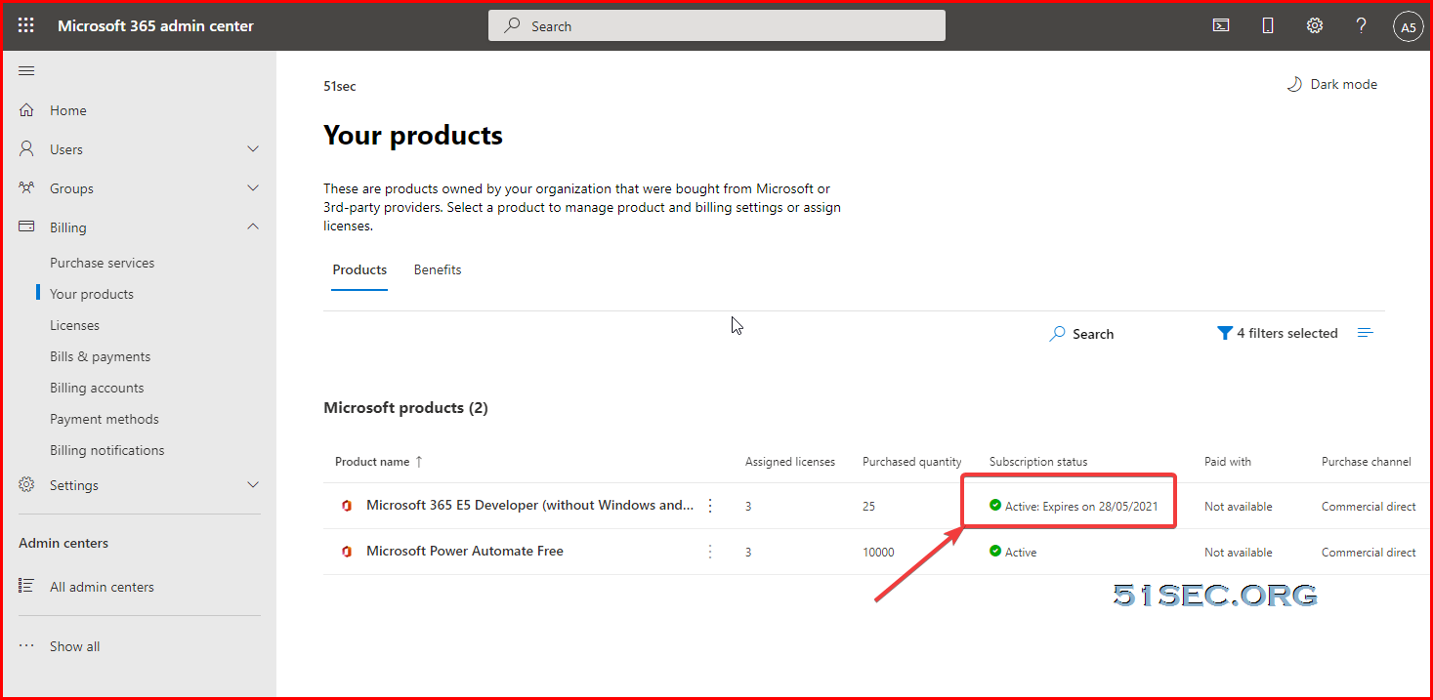The image size is (1433, 700).
Task: Click the Groups people icon
Action: pyautogui.click(x=26, y=188)
